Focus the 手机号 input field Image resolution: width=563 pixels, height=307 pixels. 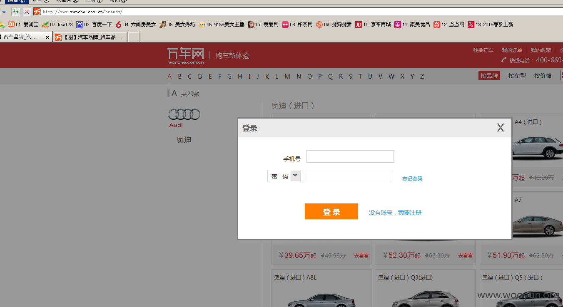tap(350, 156)
